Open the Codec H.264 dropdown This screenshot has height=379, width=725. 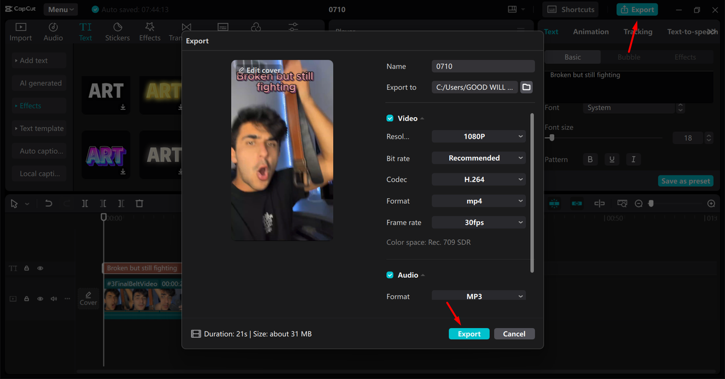coord(479,179)
